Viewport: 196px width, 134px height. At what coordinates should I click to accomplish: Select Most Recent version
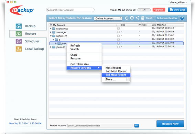113,68
